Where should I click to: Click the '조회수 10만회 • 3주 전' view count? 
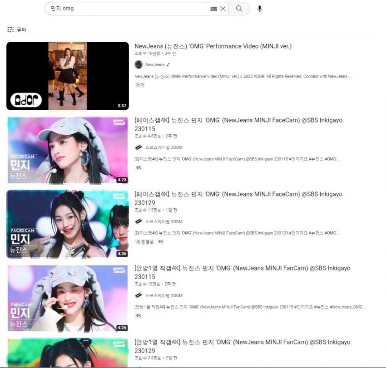click(155, 54)
